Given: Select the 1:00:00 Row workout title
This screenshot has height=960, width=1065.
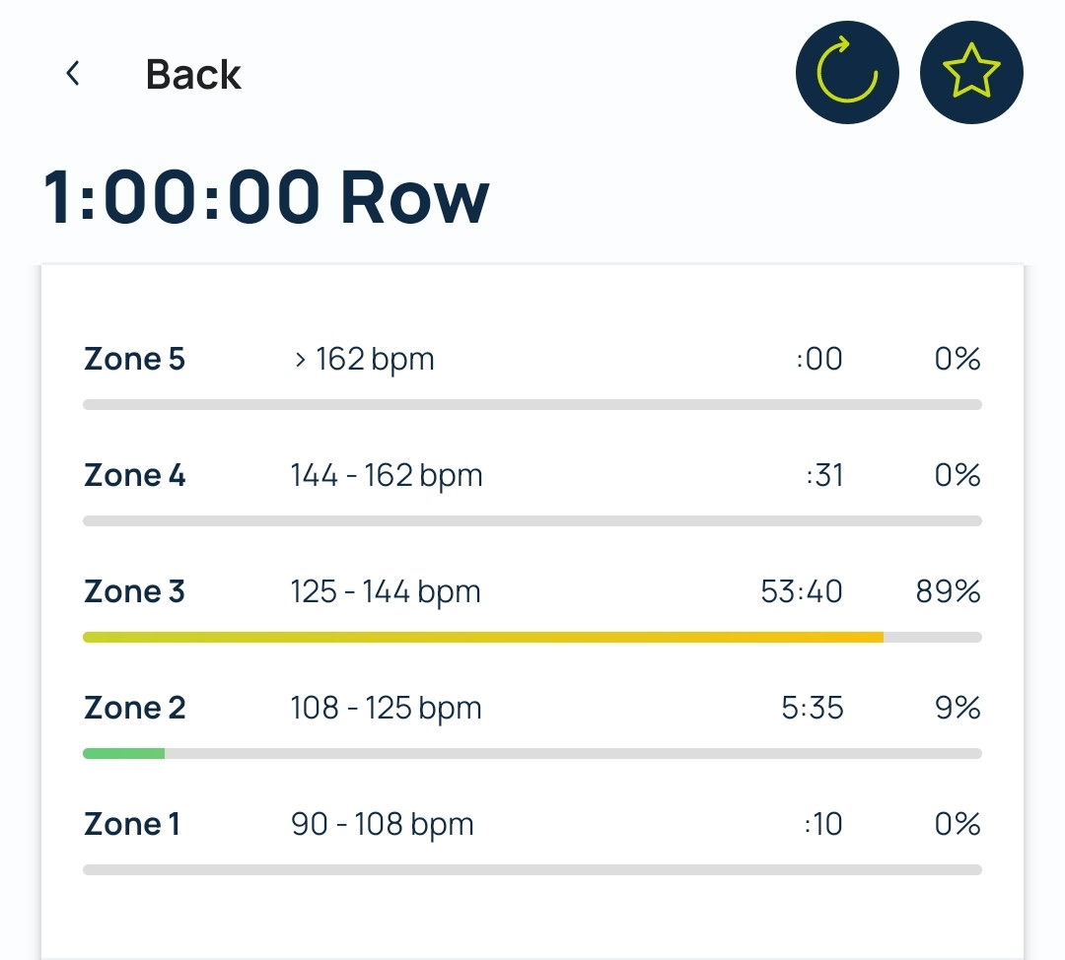Looking at the screenshot, I should pos(265,197).
